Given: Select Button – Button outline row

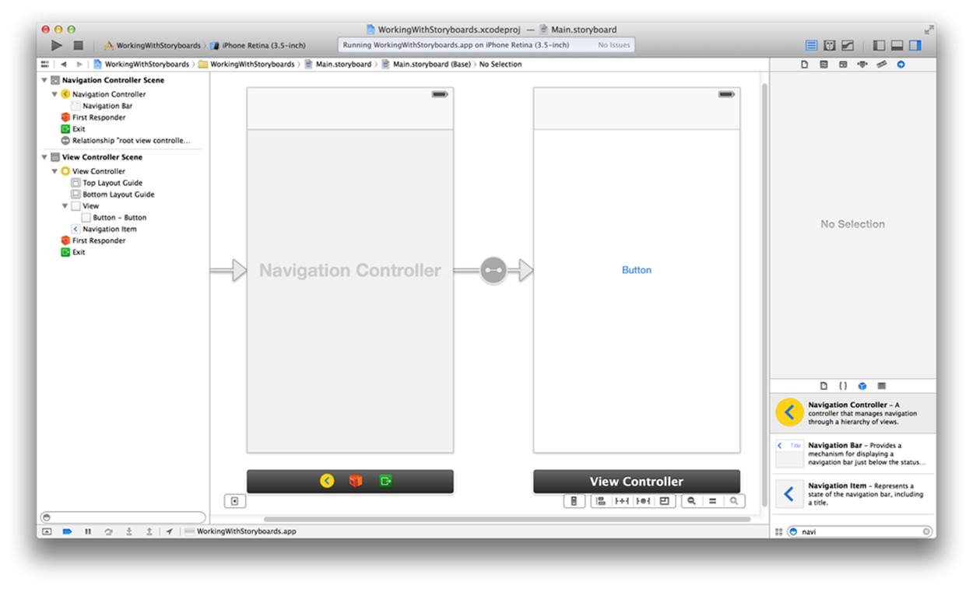Looking at the screenshot, I should point(114,218).
